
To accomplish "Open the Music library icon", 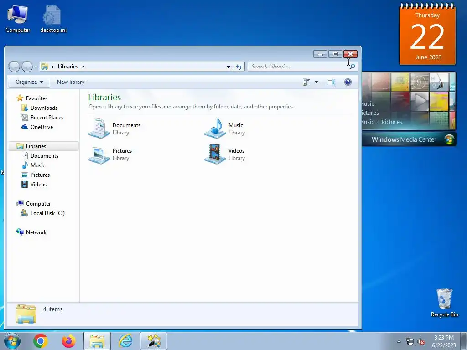I will [215, 128].
